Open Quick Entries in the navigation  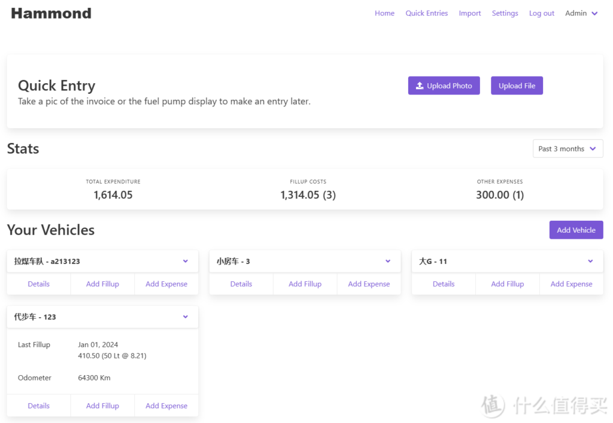(426, 13)
